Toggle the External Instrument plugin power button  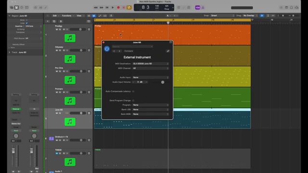[x=107, y=49]
